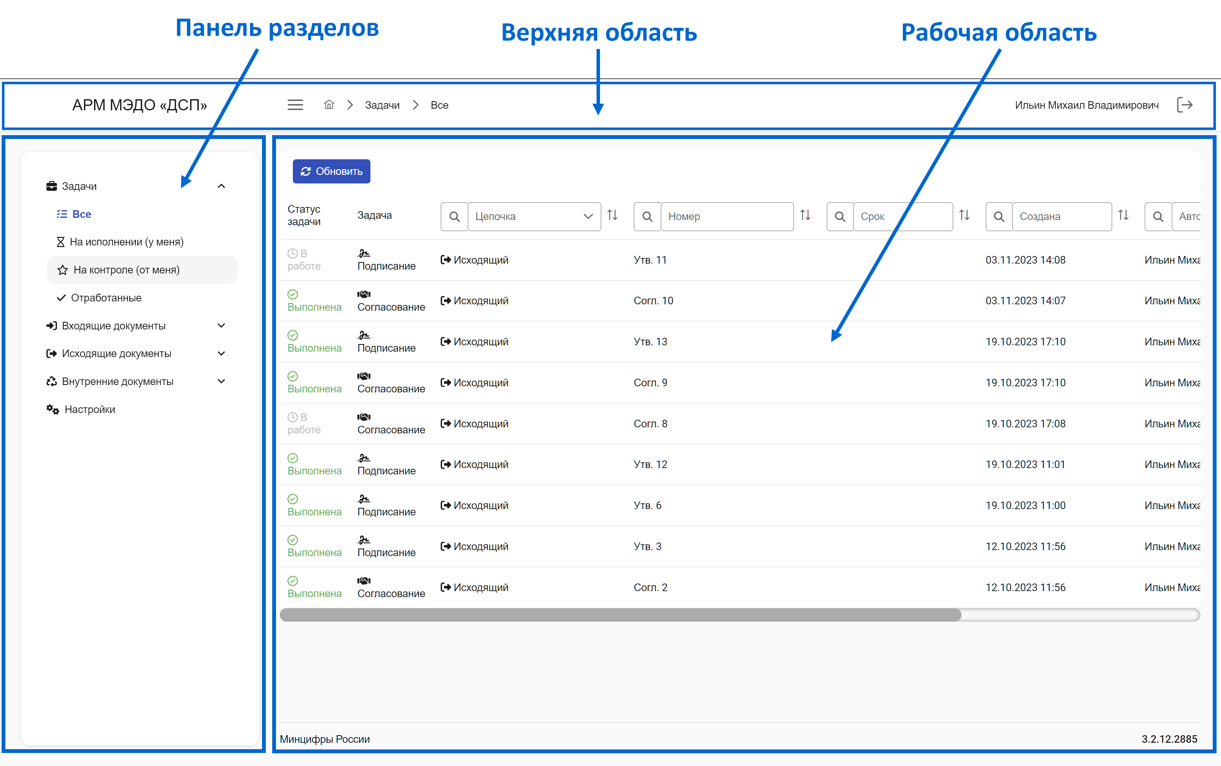Click cell Утв. 13

[650, 342]
